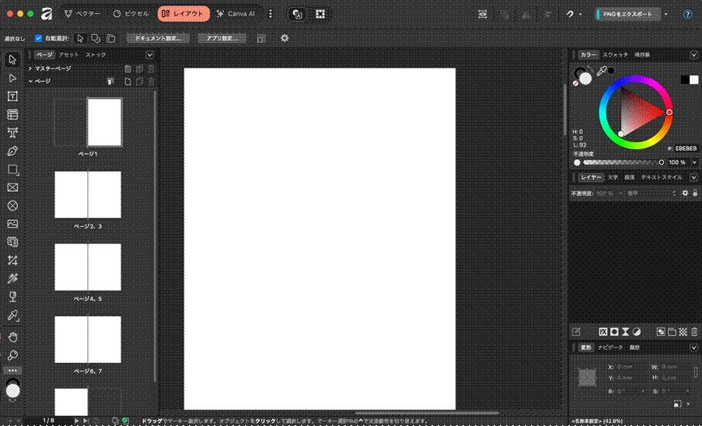This screenshot has height=426, width=702.
Task: Select the Color Picker tool in toolbar
Action: pos(12,316)
